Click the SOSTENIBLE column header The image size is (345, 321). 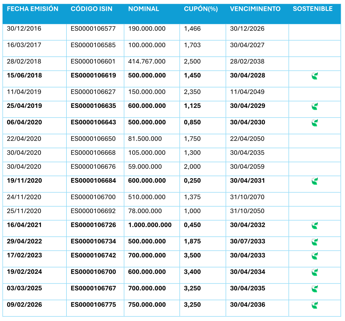click(313, 9)
